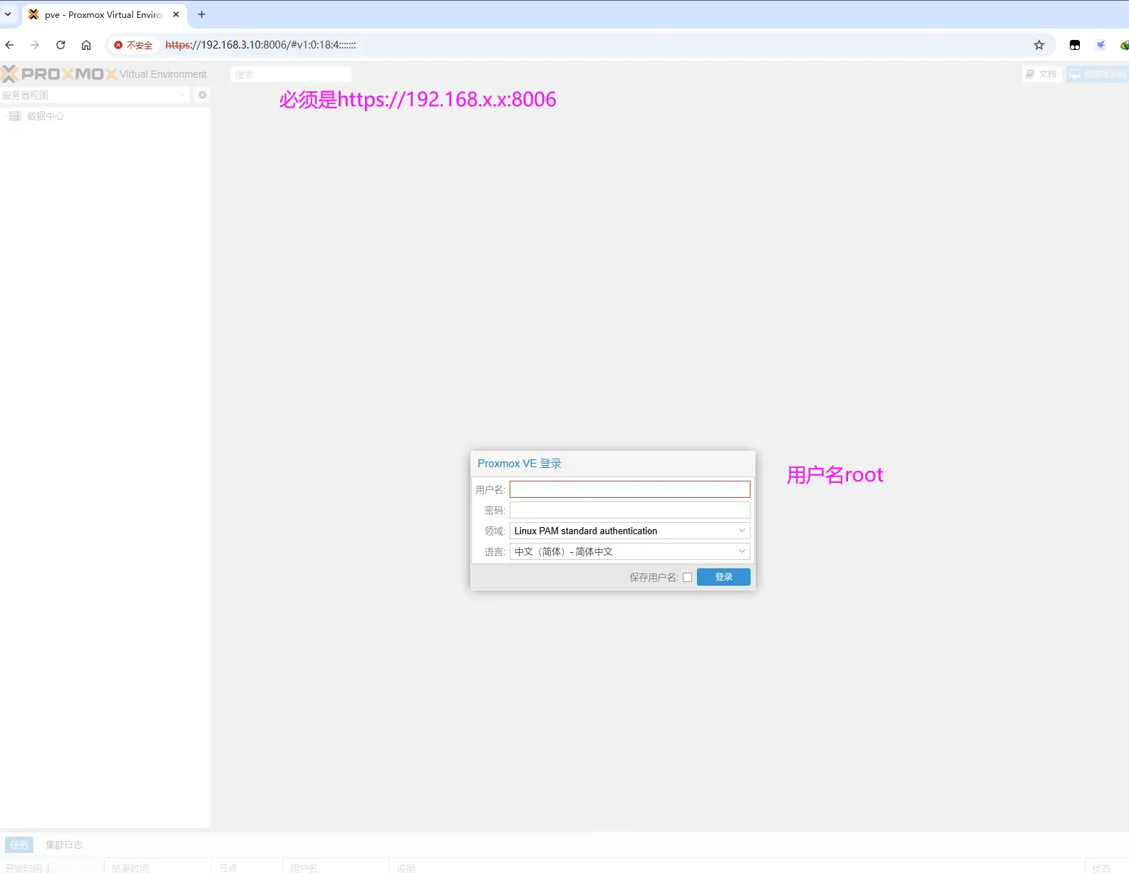Sort by 结束时间 column header

pos(158,868)
